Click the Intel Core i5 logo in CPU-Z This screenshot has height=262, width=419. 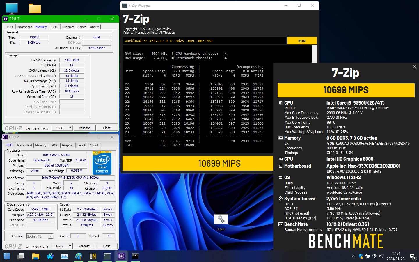[102, 163]
